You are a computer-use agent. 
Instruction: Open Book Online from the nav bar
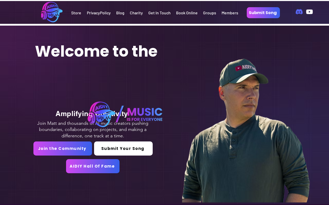click(187, 13)
